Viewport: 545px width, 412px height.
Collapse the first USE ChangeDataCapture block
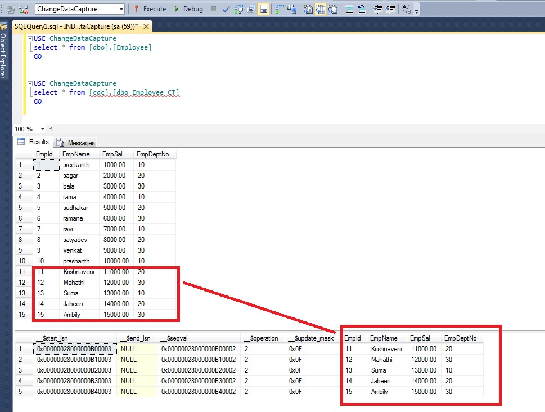tap(30, 38)
